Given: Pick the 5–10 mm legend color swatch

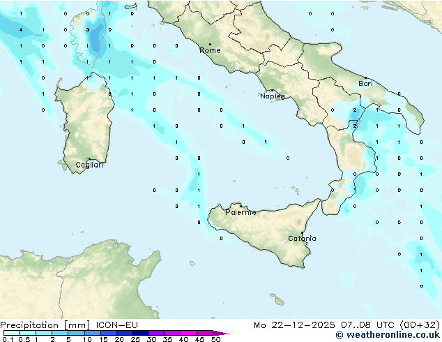Looking at the screenshot, I should [x=76, y=333].
